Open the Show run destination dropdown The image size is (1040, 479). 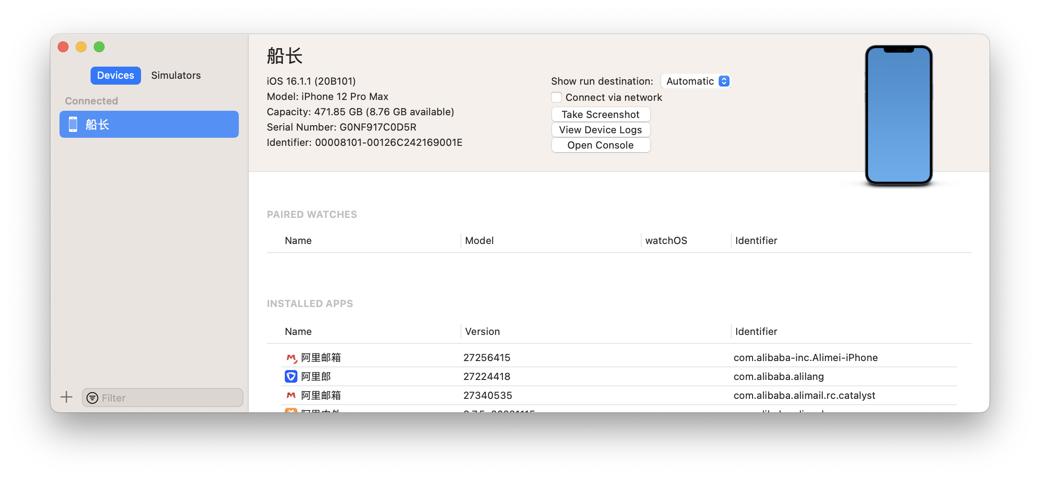696,81
